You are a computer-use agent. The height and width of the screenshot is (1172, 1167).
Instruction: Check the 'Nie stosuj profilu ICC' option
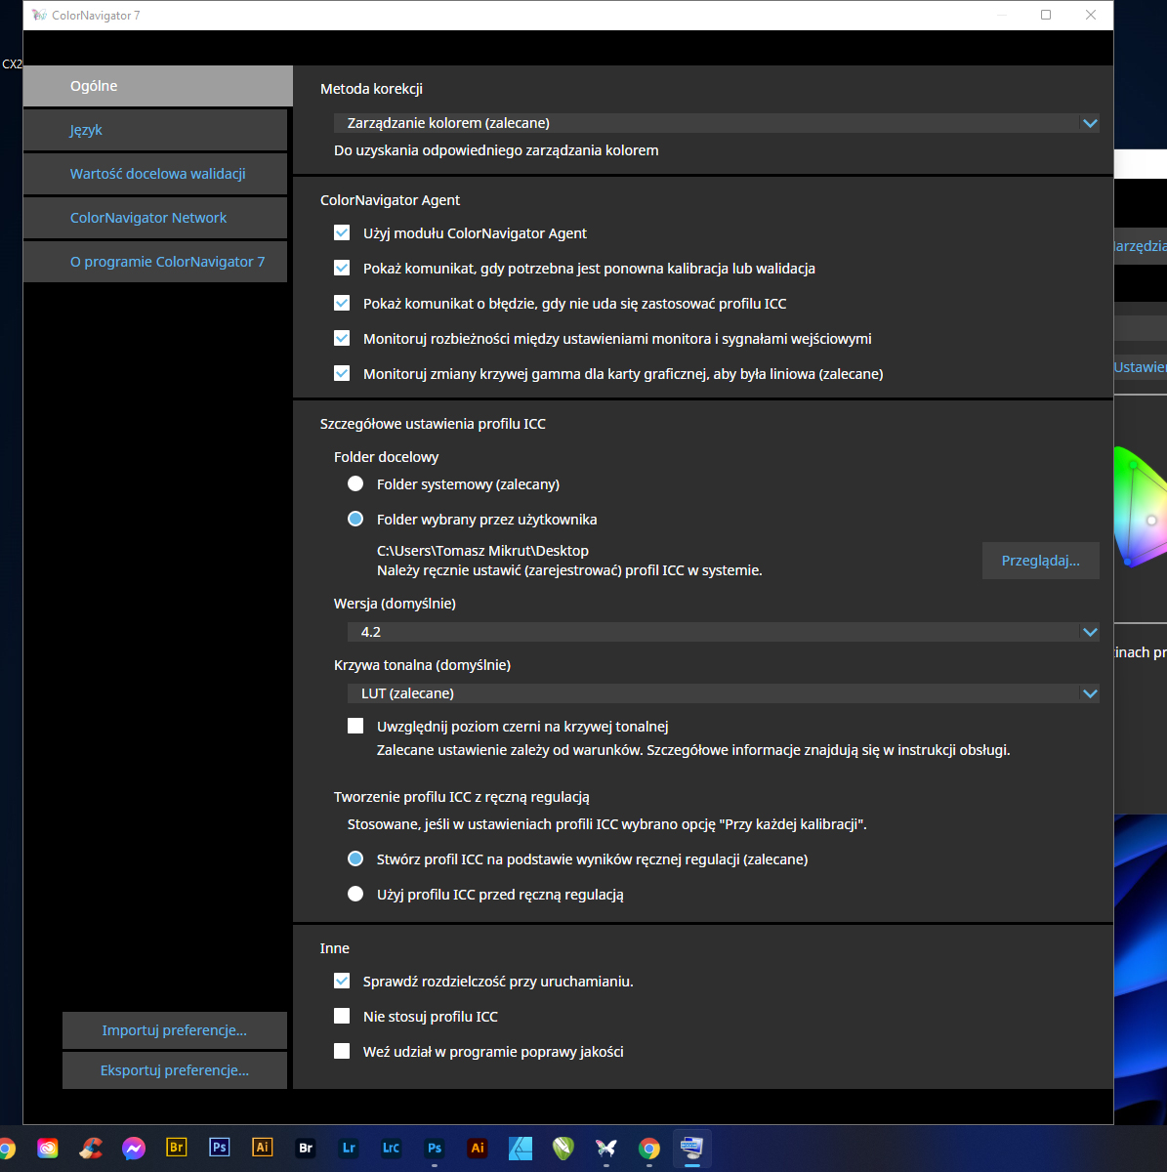[x=342, y=1017]
